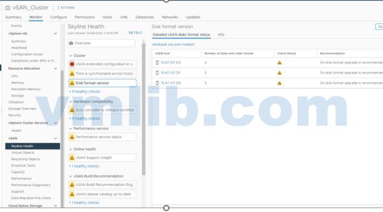Expand the 9 healthy checks under Cluster
This screenshot has height=212, width=383.
pyautogui.click(x=84, y=92)
